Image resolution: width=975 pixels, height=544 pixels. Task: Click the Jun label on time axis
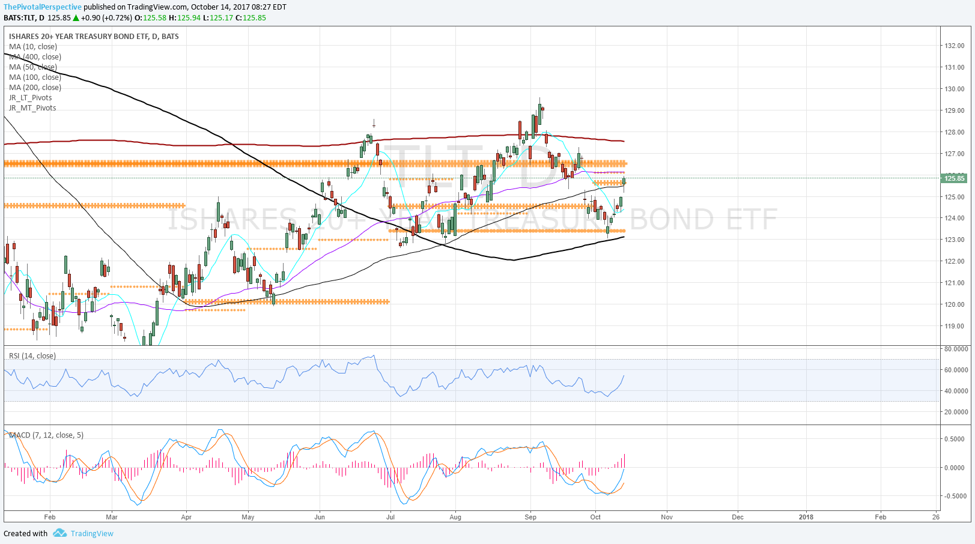320,516
